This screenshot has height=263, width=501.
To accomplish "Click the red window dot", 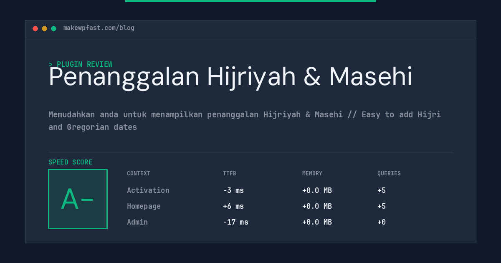I will coord(35,28).
